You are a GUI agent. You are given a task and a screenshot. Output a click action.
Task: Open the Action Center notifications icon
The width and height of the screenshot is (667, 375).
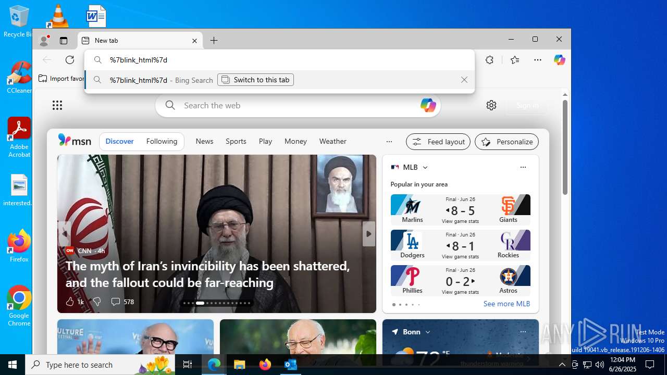(650, 365)
